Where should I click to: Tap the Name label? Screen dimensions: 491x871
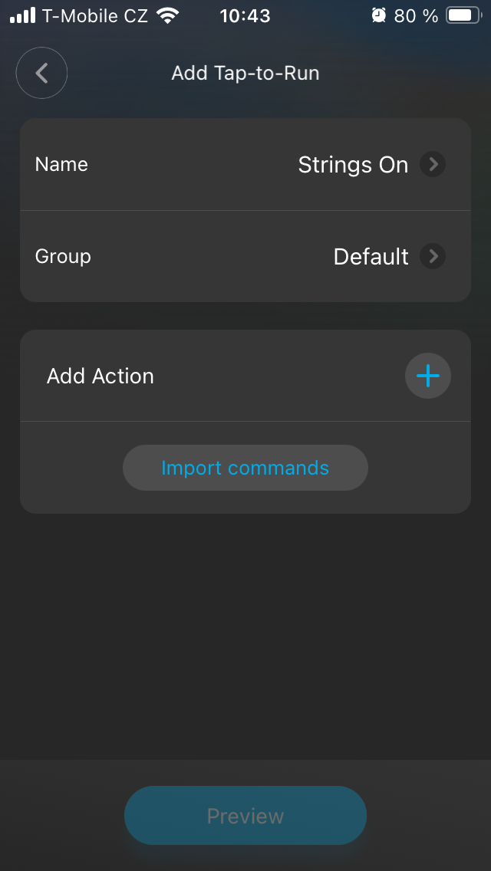61,165
